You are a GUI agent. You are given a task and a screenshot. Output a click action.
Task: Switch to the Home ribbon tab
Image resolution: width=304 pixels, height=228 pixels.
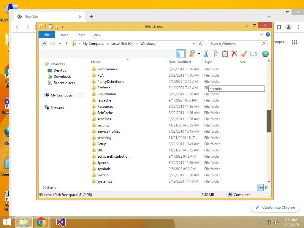tap(64, 35)
